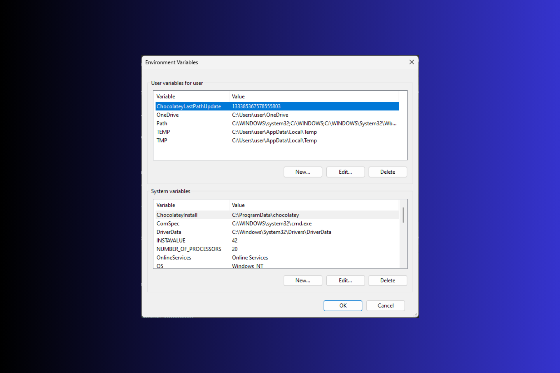
Task: Create a new system variable
Action: pos(302,280)
